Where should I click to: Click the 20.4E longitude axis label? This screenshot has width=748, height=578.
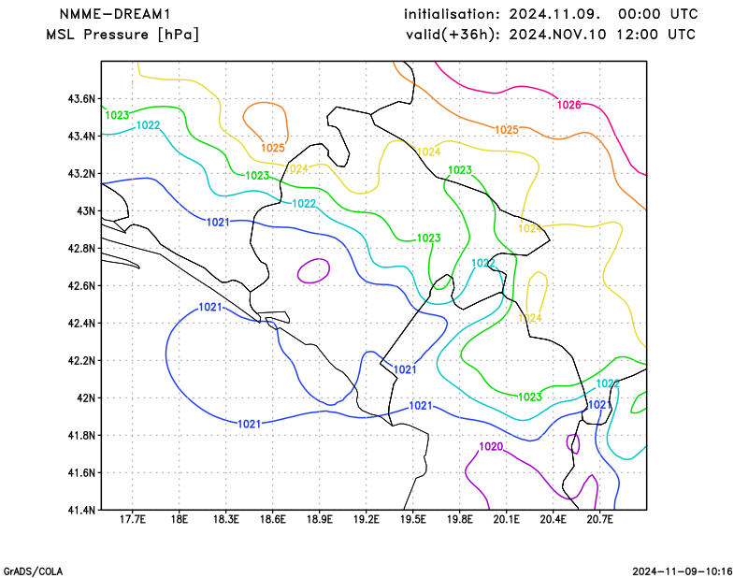(x=554, y=519)
